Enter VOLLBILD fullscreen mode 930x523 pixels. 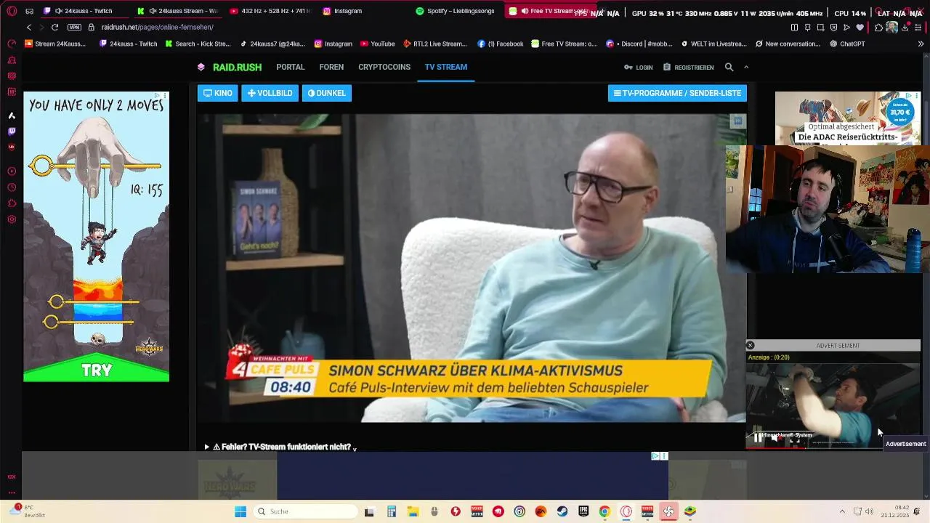[270, 93]
